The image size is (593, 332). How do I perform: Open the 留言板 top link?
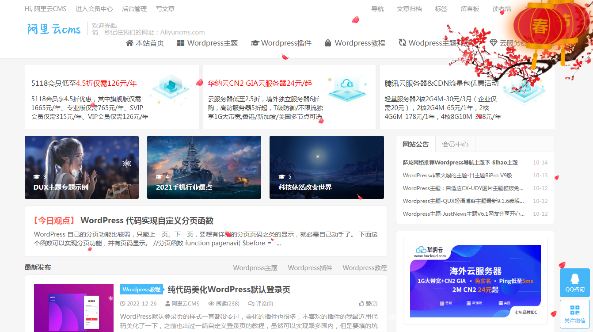(470, 9)
